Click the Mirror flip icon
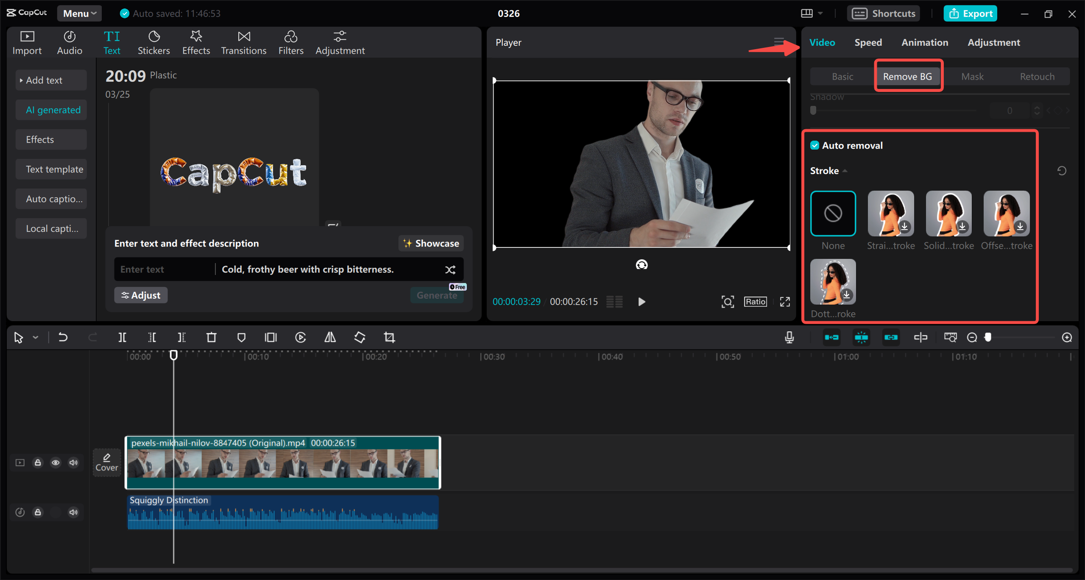Screen dimensions: 1085x580 330,337
